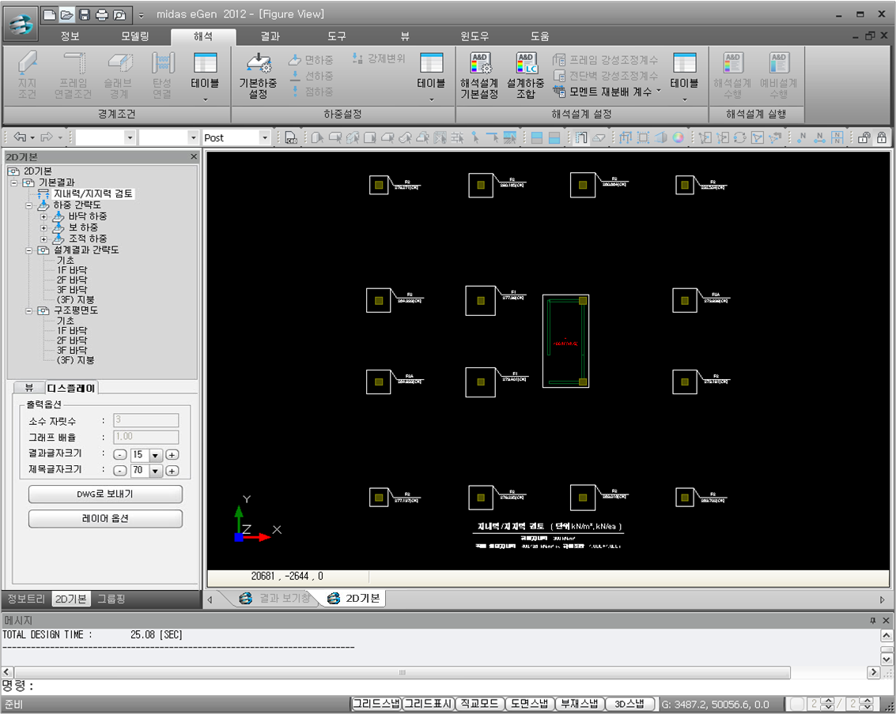
Task: Switch to the 결과 ribbon tab
Action: coord(270,36)
